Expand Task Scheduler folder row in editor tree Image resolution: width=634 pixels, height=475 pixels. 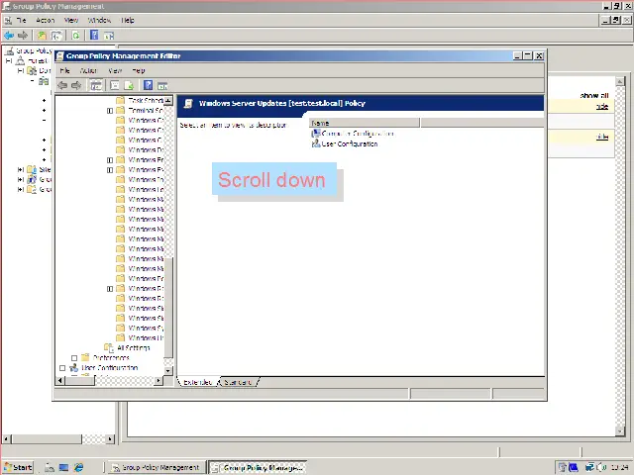139,100
